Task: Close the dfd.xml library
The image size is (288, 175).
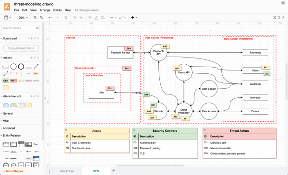Action: point(38,58)
